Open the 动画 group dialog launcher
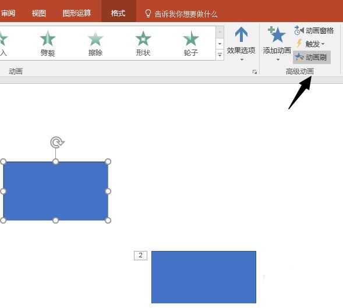343x308 pixels. 254,72
